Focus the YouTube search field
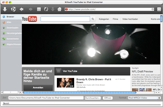 [x=65, y=19]
